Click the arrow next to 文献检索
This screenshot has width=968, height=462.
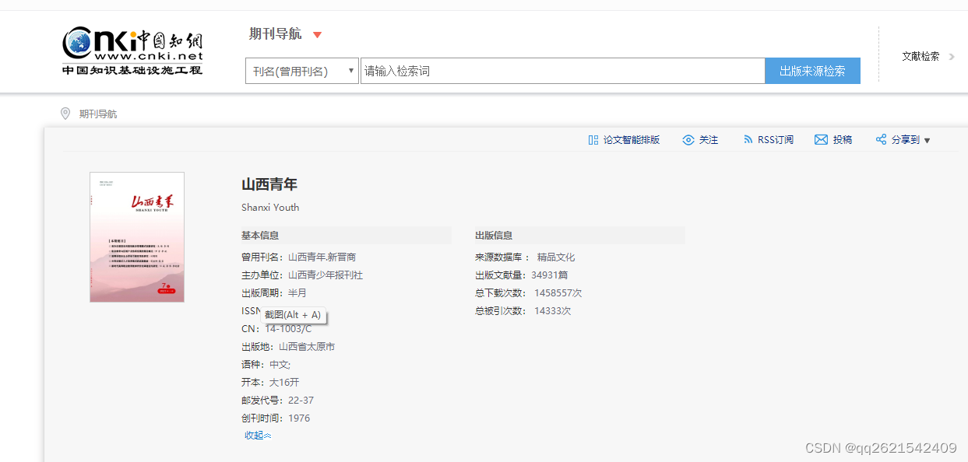952,57
